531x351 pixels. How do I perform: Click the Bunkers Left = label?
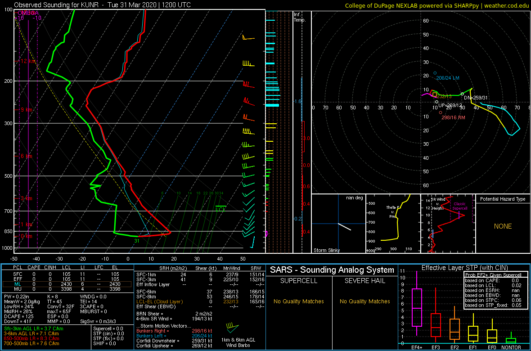151,336
